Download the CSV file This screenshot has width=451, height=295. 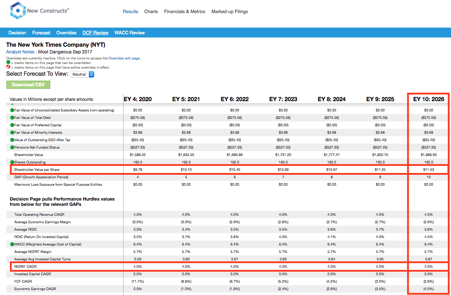tap(28, 85)
